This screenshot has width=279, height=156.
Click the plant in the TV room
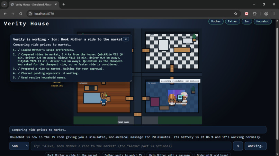(x=193, y=90)
